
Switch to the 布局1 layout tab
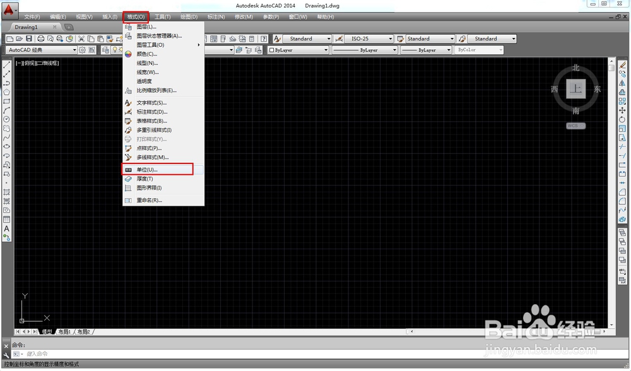click(x=64, y=332)
